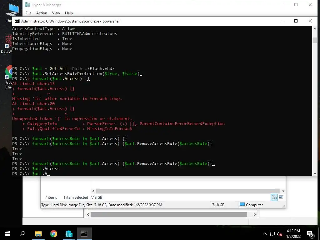Screen dimensions: 320x240
Task: Switch Explorer to large thumbnails view icon
Action: click(281, 197)
